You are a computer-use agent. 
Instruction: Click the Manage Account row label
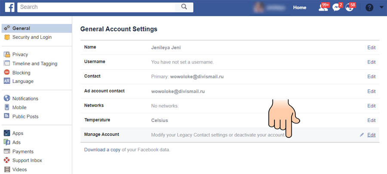[101, 134]
